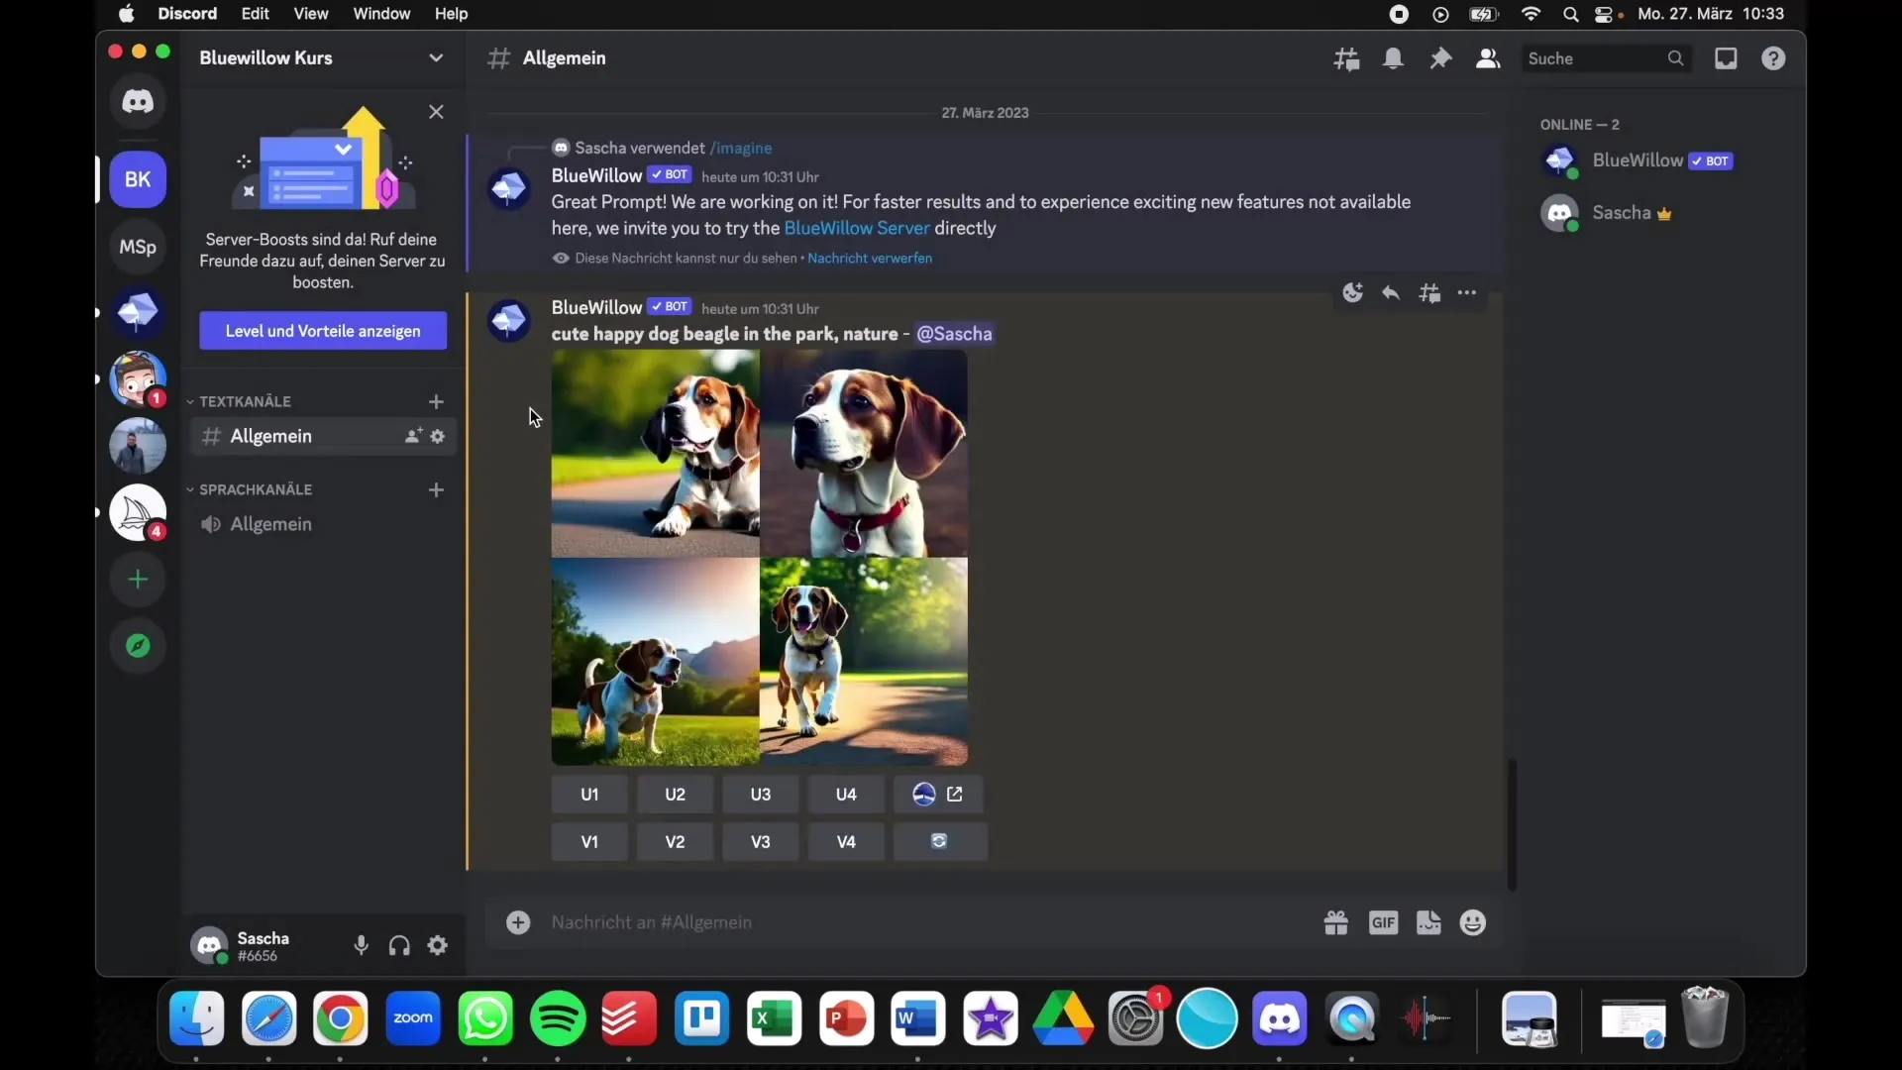Open Discord help question mark icon
The width and height of the screenshot is (1902, 1070).
(1773, 58)
